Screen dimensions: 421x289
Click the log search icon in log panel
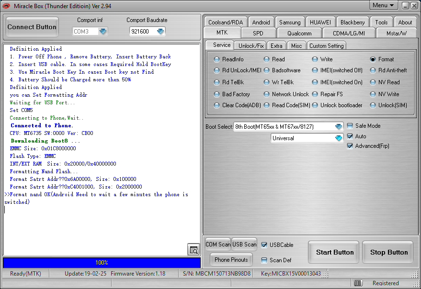(x=193, y=250)
